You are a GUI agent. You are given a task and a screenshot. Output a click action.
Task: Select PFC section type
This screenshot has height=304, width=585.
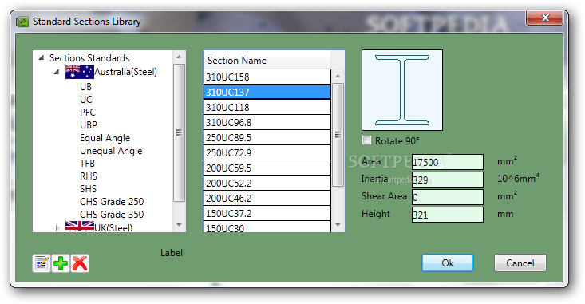[x=88, y=112]
